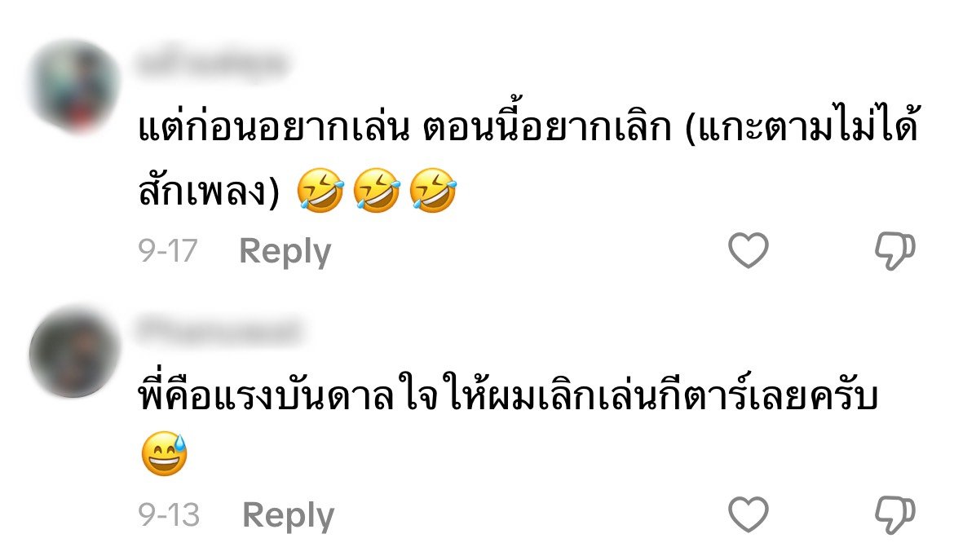Click the first rolling-laughing emoji
Image resolution: width=954 pixels, height=547 pixels.
click(x=320, y=190)
